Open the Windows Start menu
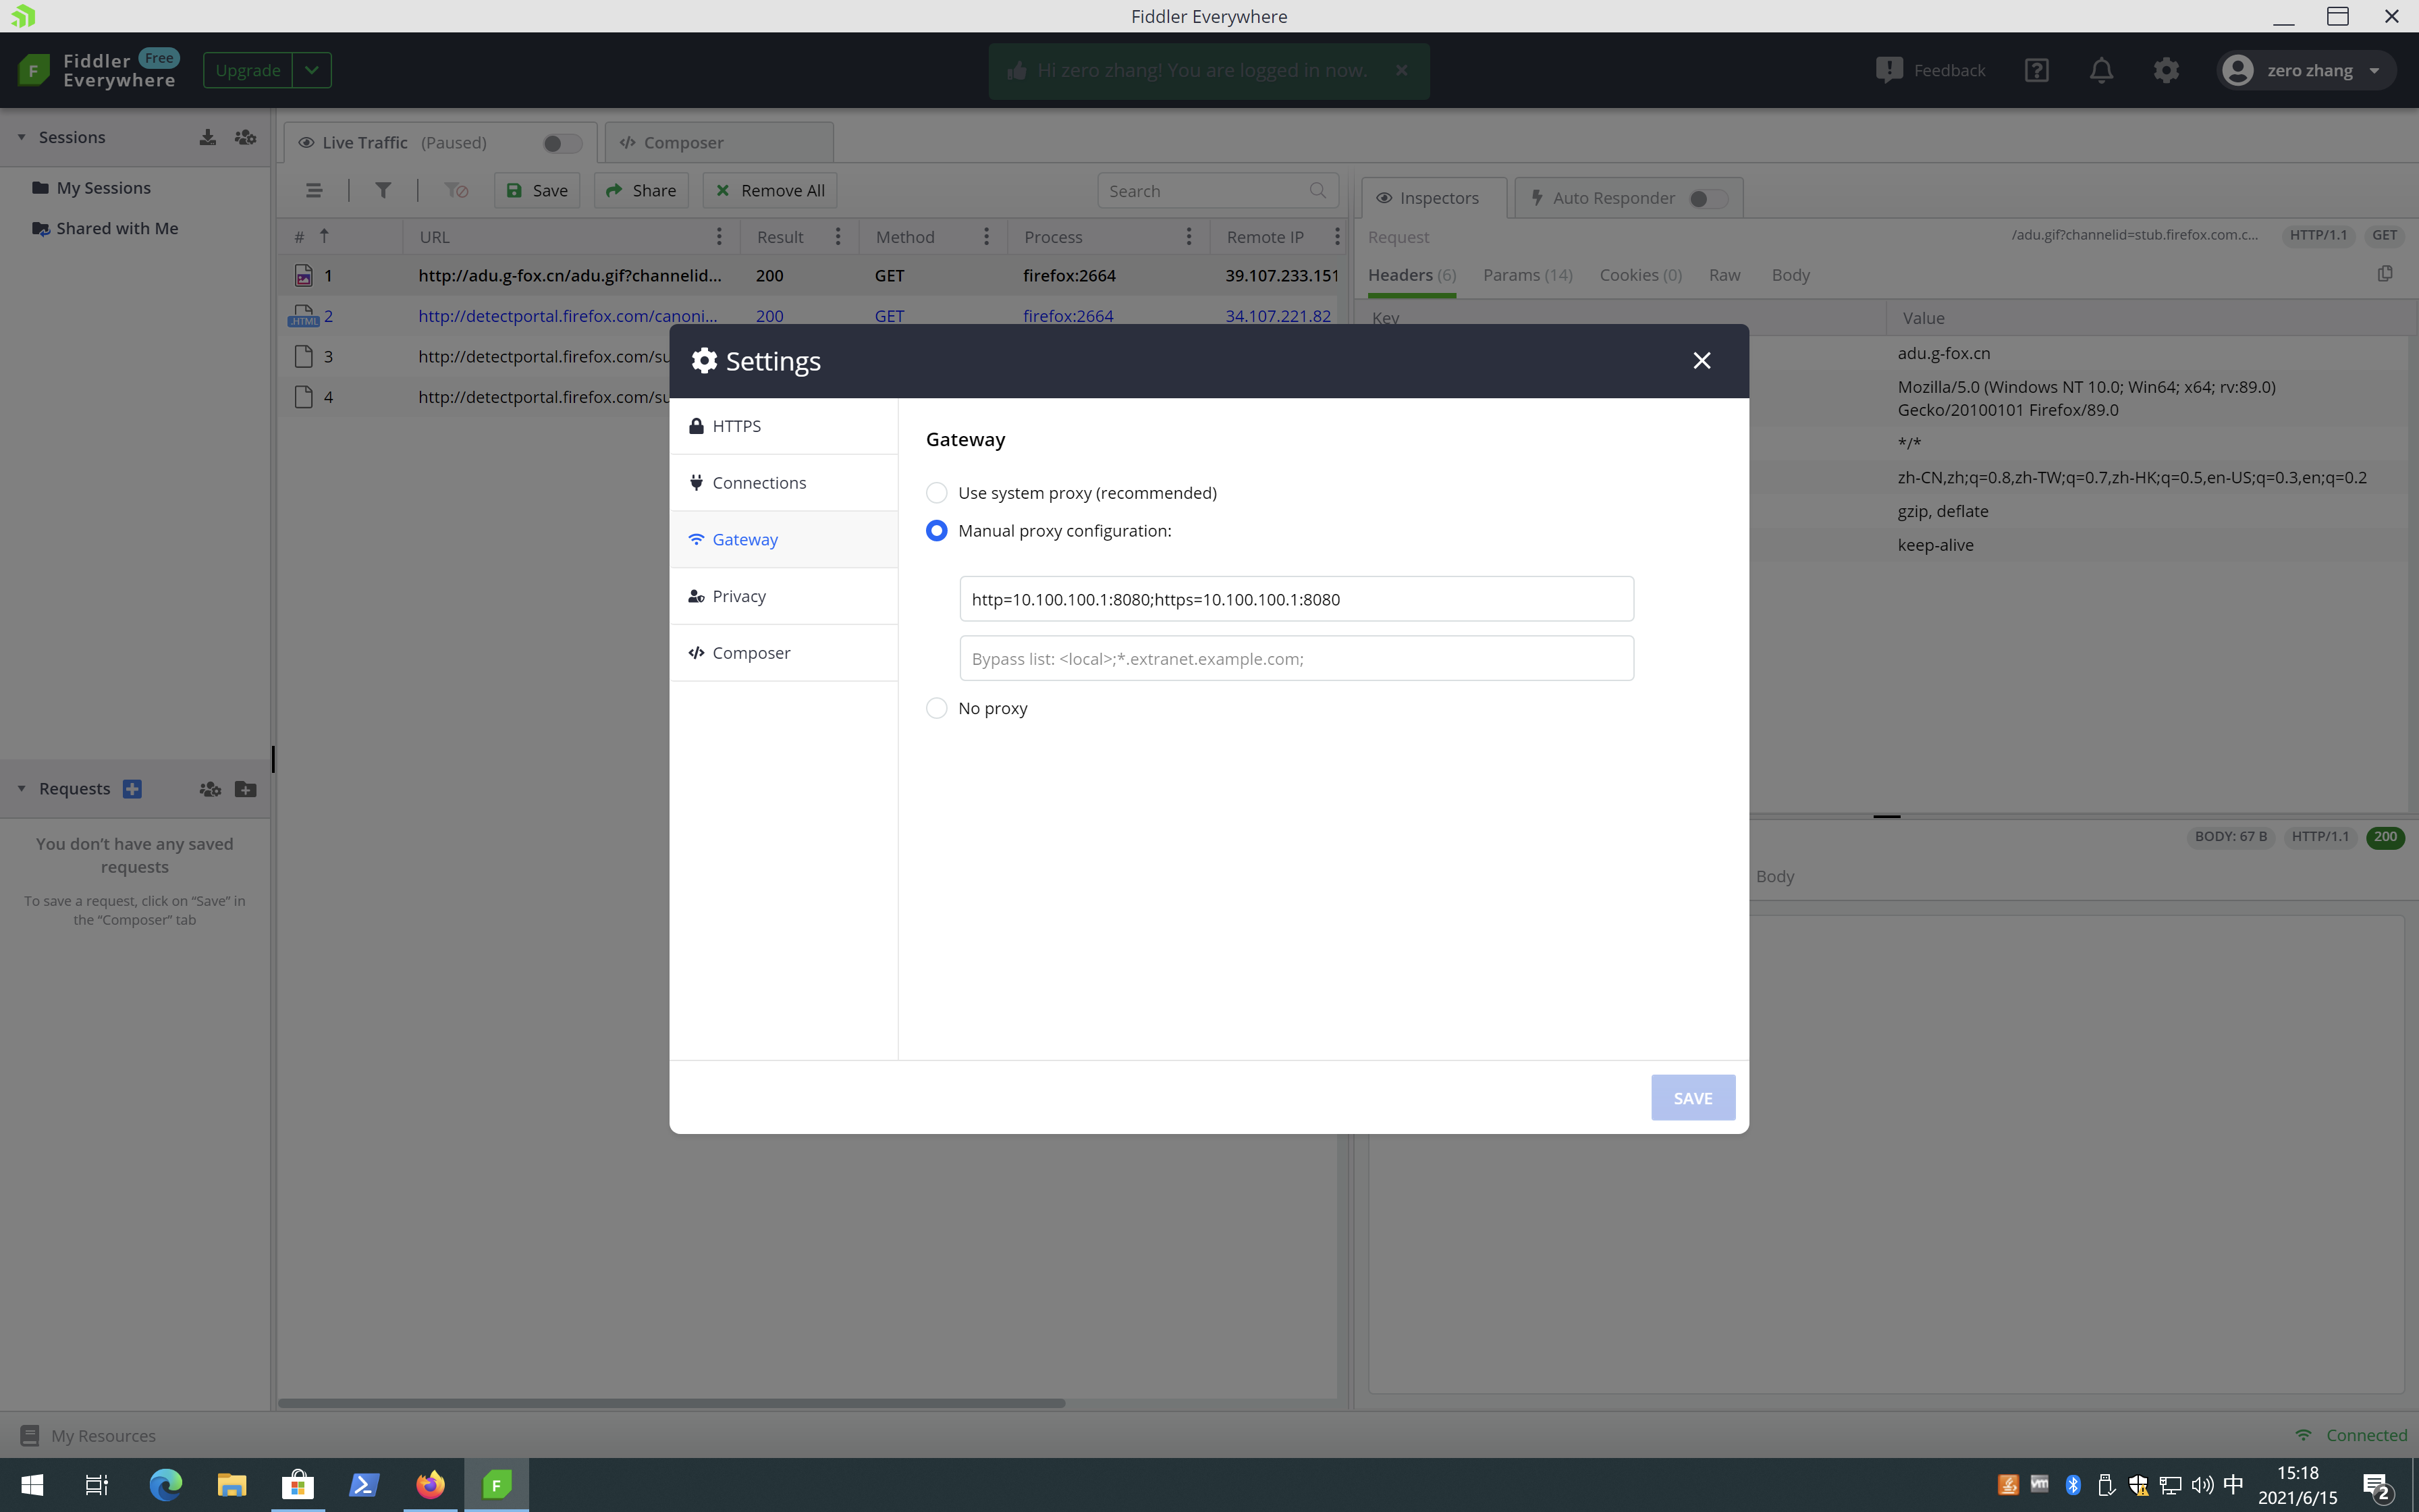Image resolution: width=2419 pixels, height=1512 pixels. click(32, 1485)
